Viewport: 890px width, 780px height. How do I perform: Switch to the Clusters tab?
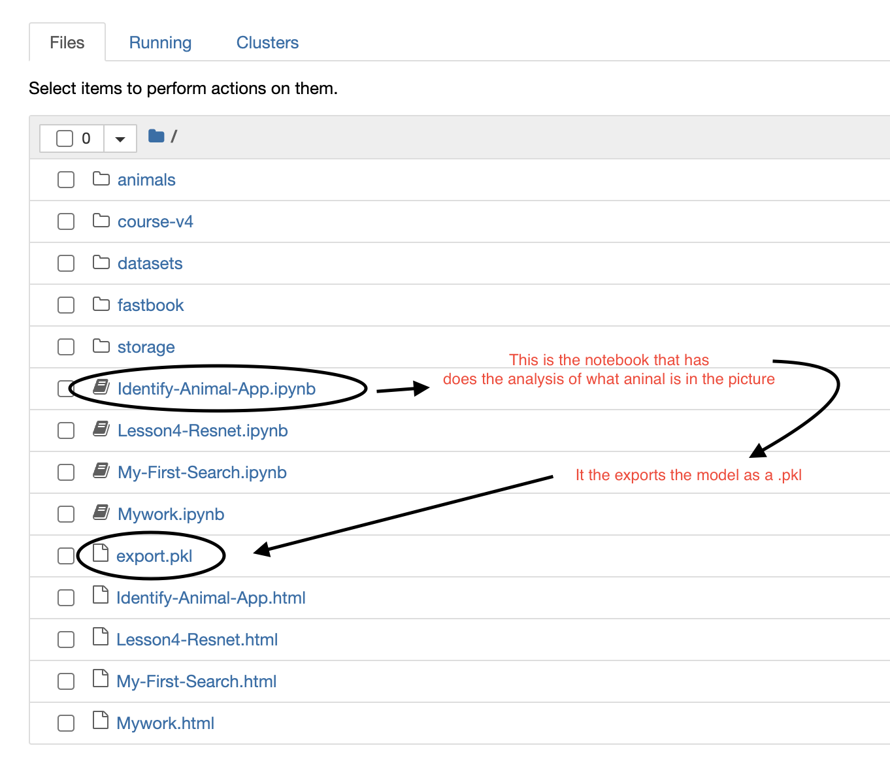[x=267, y=42]
